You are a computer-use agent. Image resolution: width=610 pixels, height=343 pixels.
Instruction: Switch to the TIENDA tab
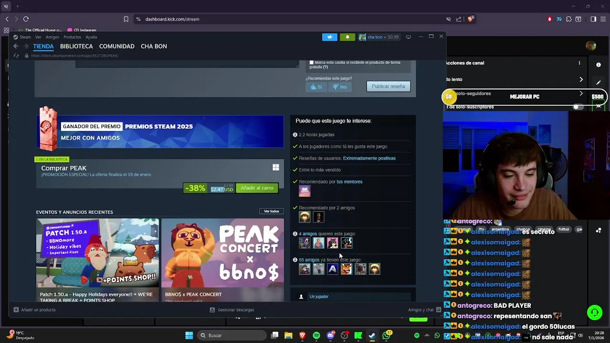pos(43,46)
